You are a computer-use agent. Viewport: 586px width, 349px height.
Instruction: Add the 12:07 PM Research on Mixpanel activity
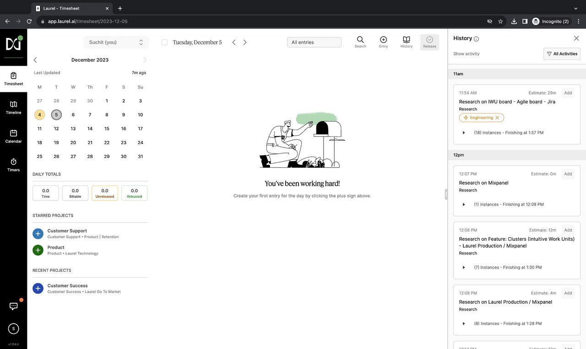pos(568,174)
